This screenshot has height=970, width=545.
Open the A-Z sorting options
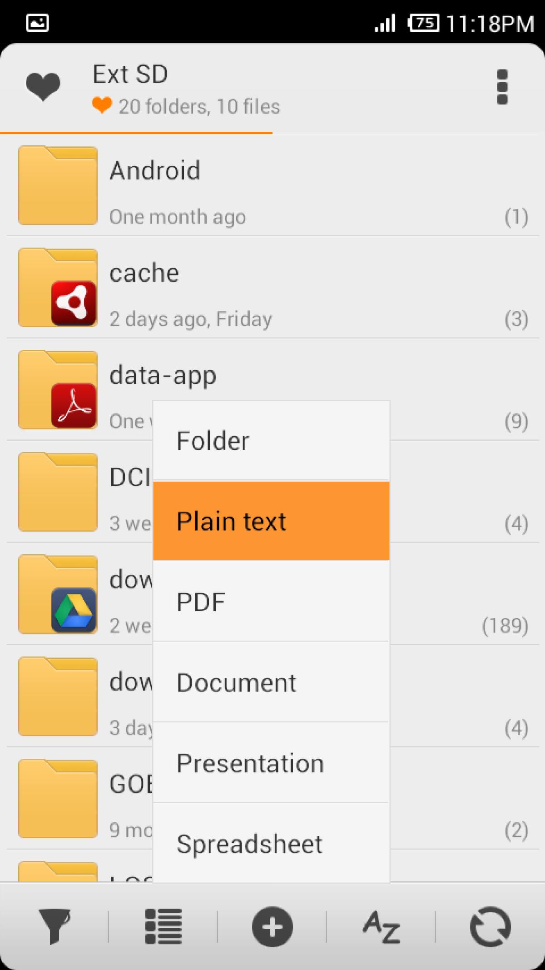pyautogui.click(x=381, y=926)
